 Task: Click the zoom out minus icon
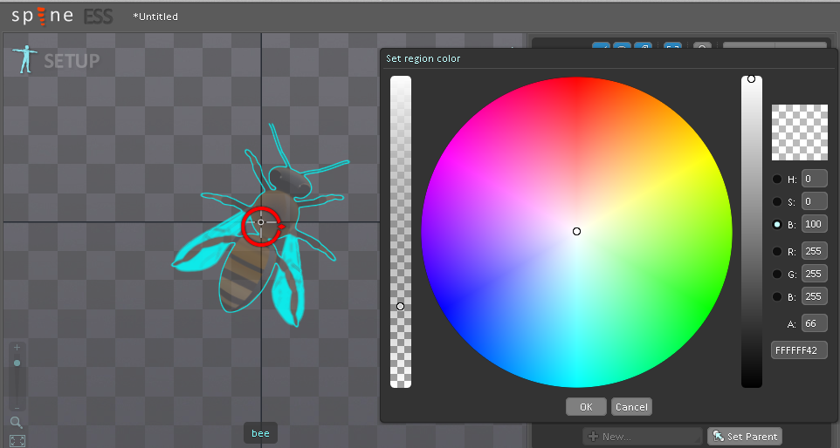[x=17, y=407]
